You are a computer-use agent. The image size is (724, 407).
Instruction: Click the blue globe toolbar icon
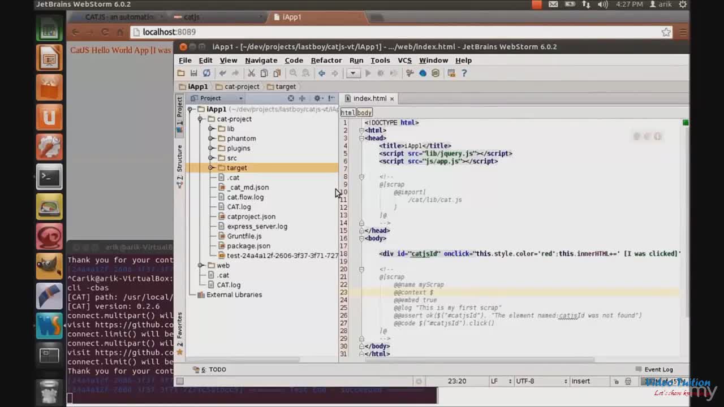tap(423, 73)
